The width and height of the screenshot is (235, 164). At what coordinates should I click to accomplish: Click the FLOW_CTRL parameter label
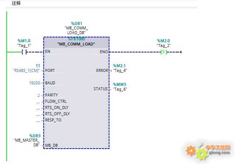tap(56, 101)
